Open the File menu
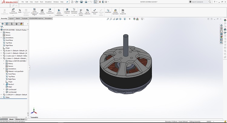Image resolution: width=227 pixels, height=123 pixels. 23,2
